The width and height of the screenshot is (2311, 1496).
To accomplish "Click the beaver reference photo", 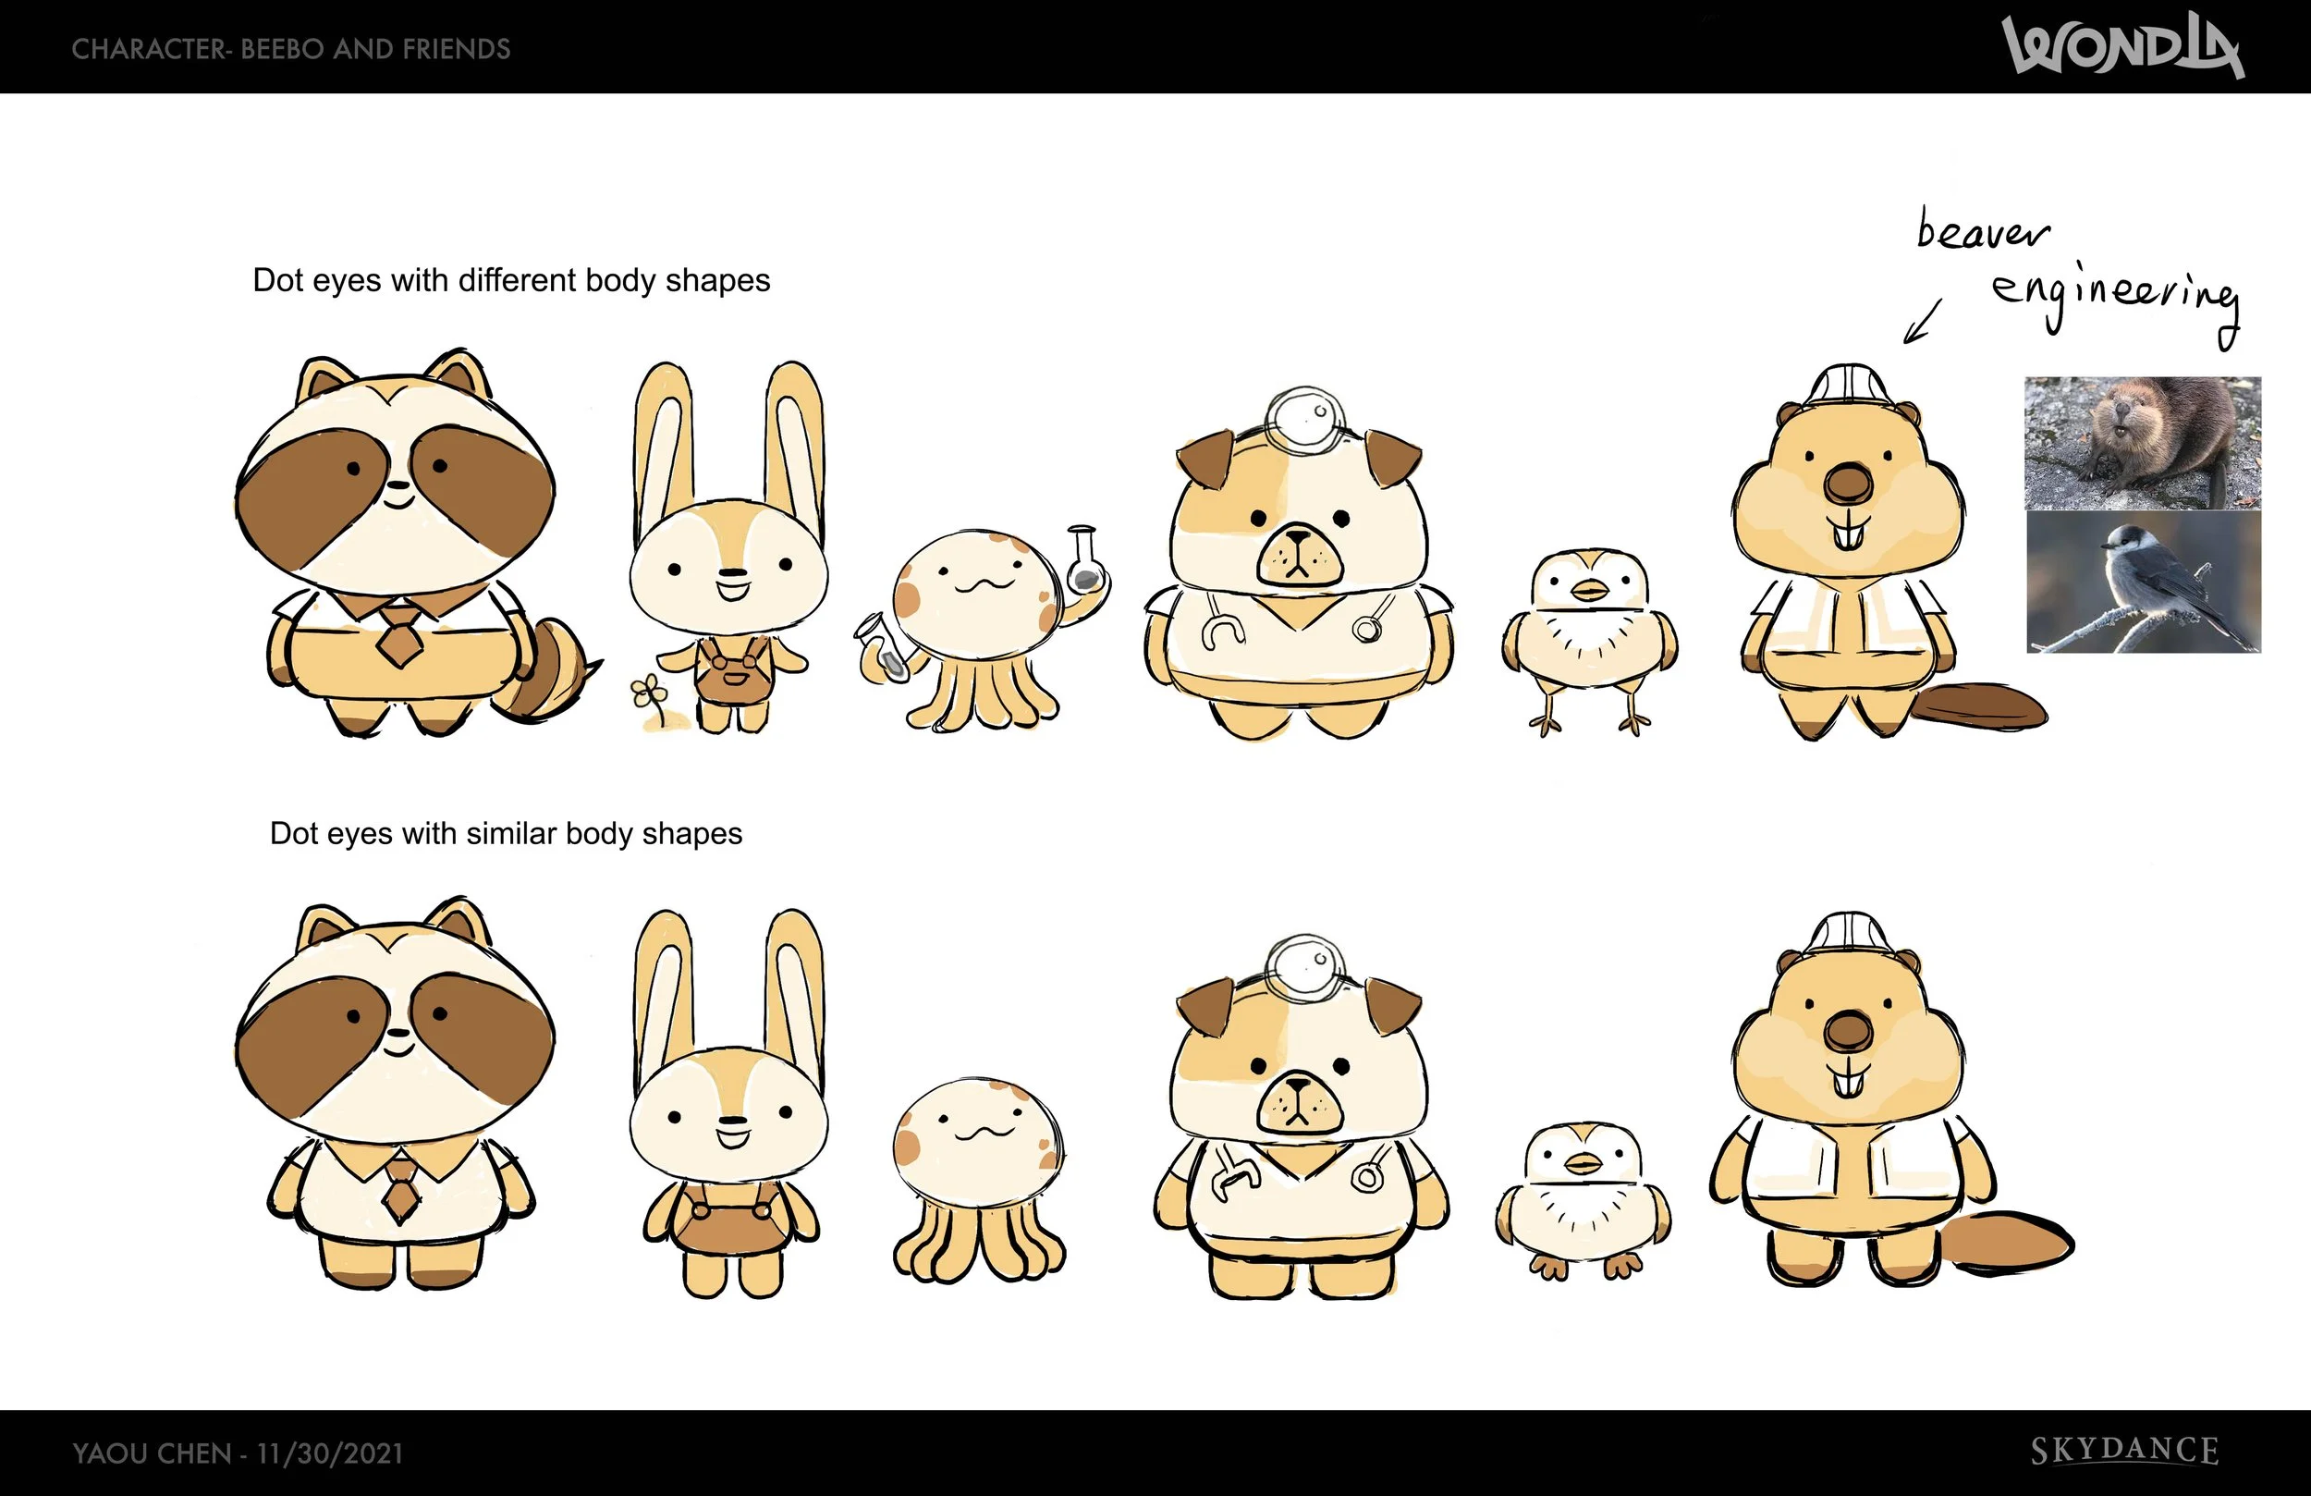I will [2142, 443].
